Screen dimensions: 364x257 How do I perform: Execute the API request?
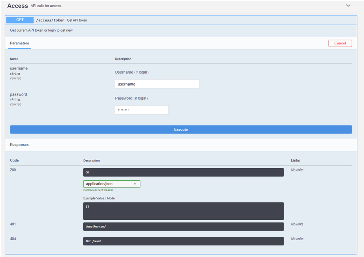tap(181, 129)
